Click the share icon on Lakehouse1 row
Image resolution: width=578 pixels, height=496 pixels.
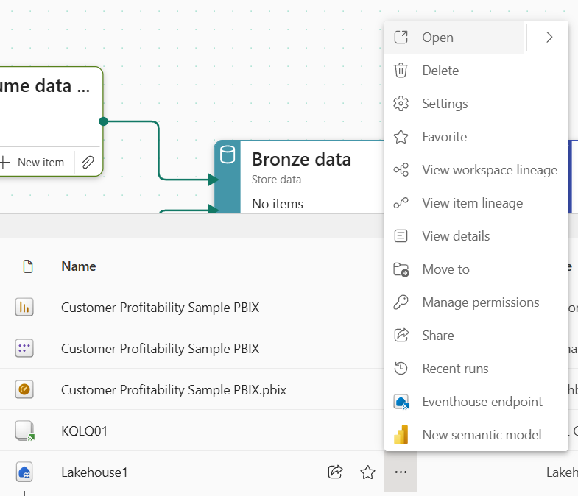335,472
